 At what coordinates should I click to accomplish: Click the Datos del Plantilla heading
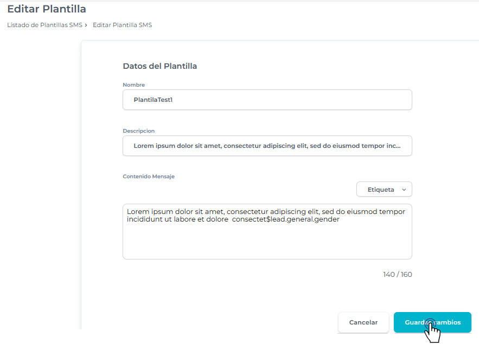pyautogui.click(x=159, y=66)
